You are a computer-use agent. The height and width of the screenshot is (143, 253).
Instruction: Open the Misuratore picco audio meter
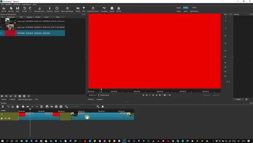point(39,9)
